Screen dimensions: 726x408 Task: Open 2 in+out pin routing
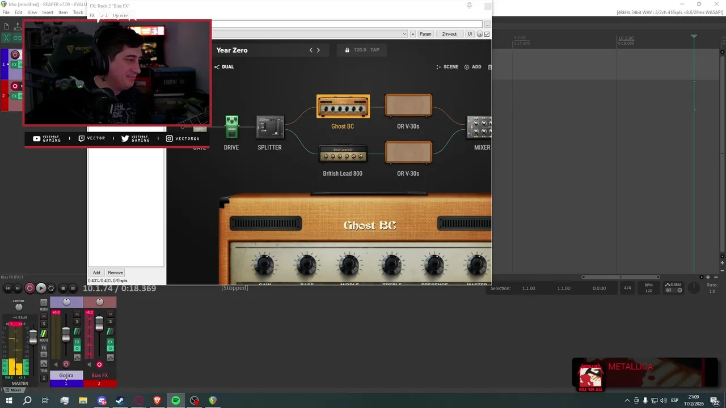coord(449,34)
